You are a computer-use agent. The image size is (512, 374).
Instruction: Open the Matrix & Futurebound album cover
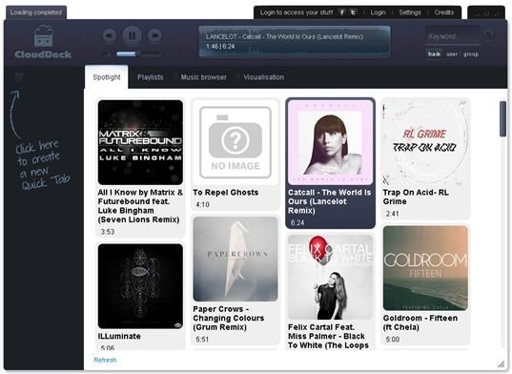pyautogui.click(x=140, y=142)
